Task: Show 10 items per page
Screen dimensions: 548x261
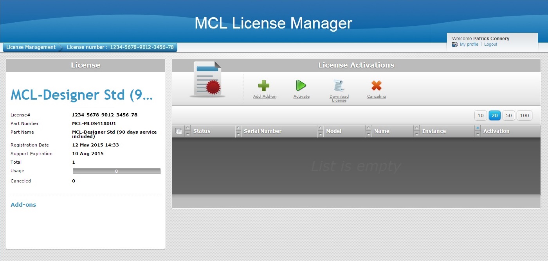Action: click(481, 116)
